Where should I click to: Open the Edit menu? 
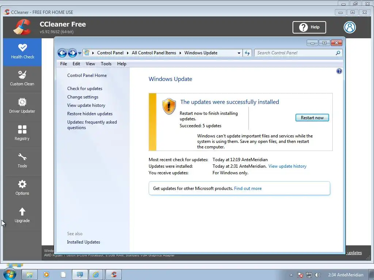coord(76,64)
